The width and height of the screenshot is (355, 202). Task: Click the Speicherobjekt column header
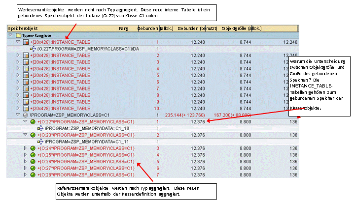click(x=23, y=29)
